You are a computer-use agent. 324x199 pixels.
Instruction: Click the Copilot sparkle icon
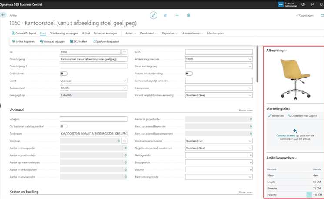tap(295, 131)
